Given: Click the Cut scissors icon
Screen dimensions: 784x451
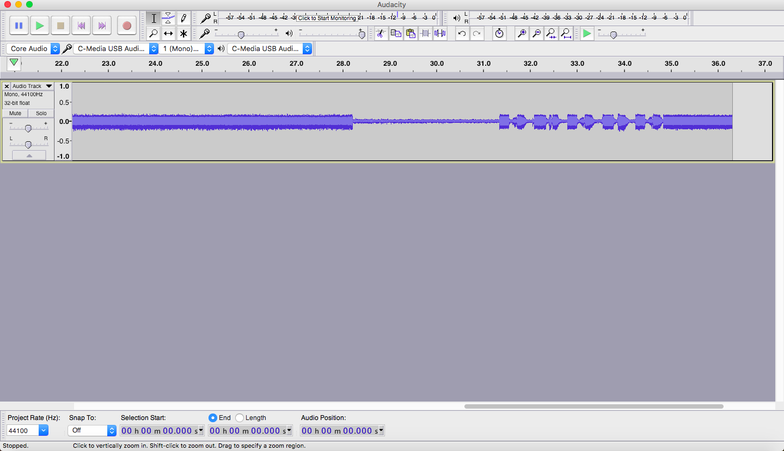Looking at the screenshot, I should [381, 34].
